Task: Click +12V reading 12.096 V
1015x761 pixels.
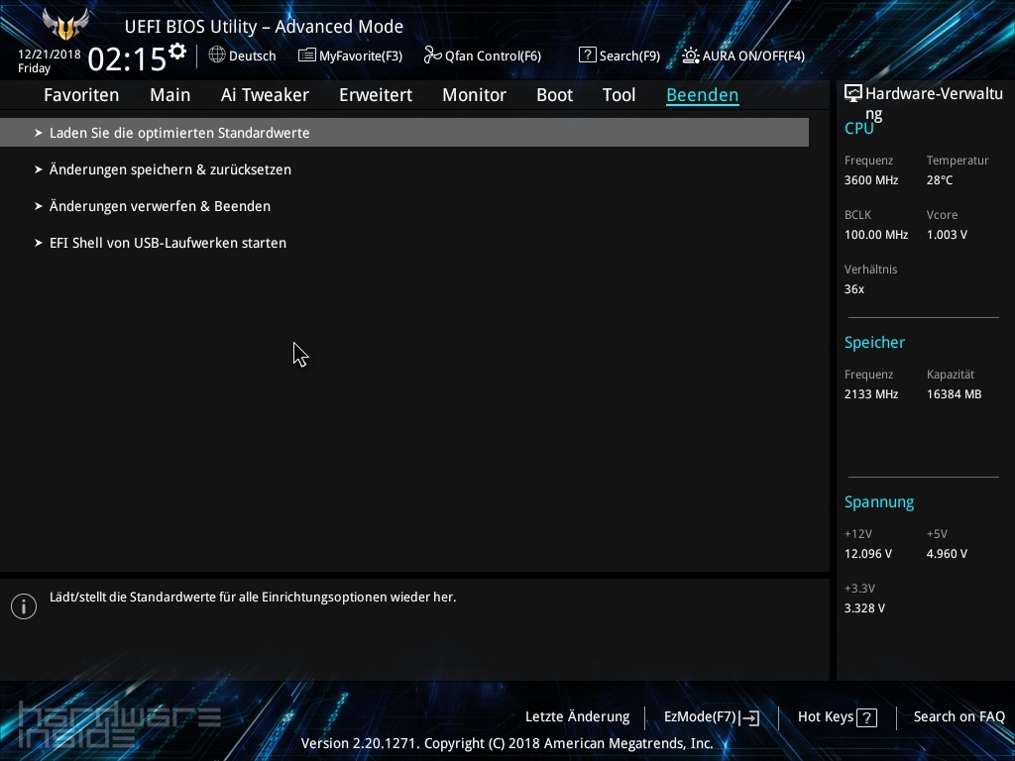Action: pyautogui.click(x=868, y=554)
